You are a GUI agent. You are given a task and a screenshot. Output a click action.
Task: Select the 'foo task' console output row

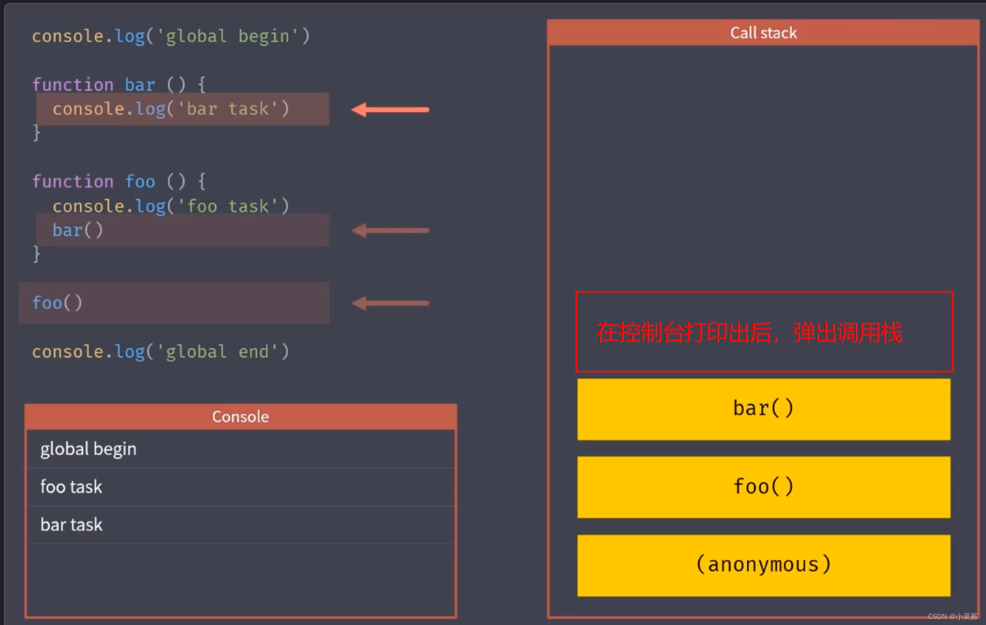241,487
